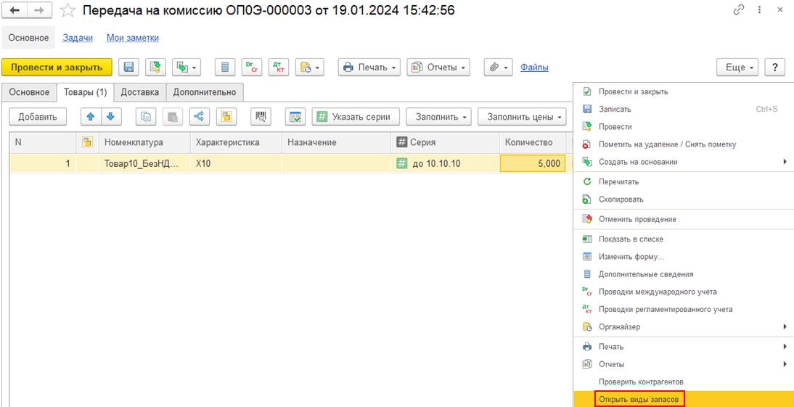Choose Отменить проведение menu entry
This screenshot has width=794, height=407.
pyautogui.click(x=683, y=220)
